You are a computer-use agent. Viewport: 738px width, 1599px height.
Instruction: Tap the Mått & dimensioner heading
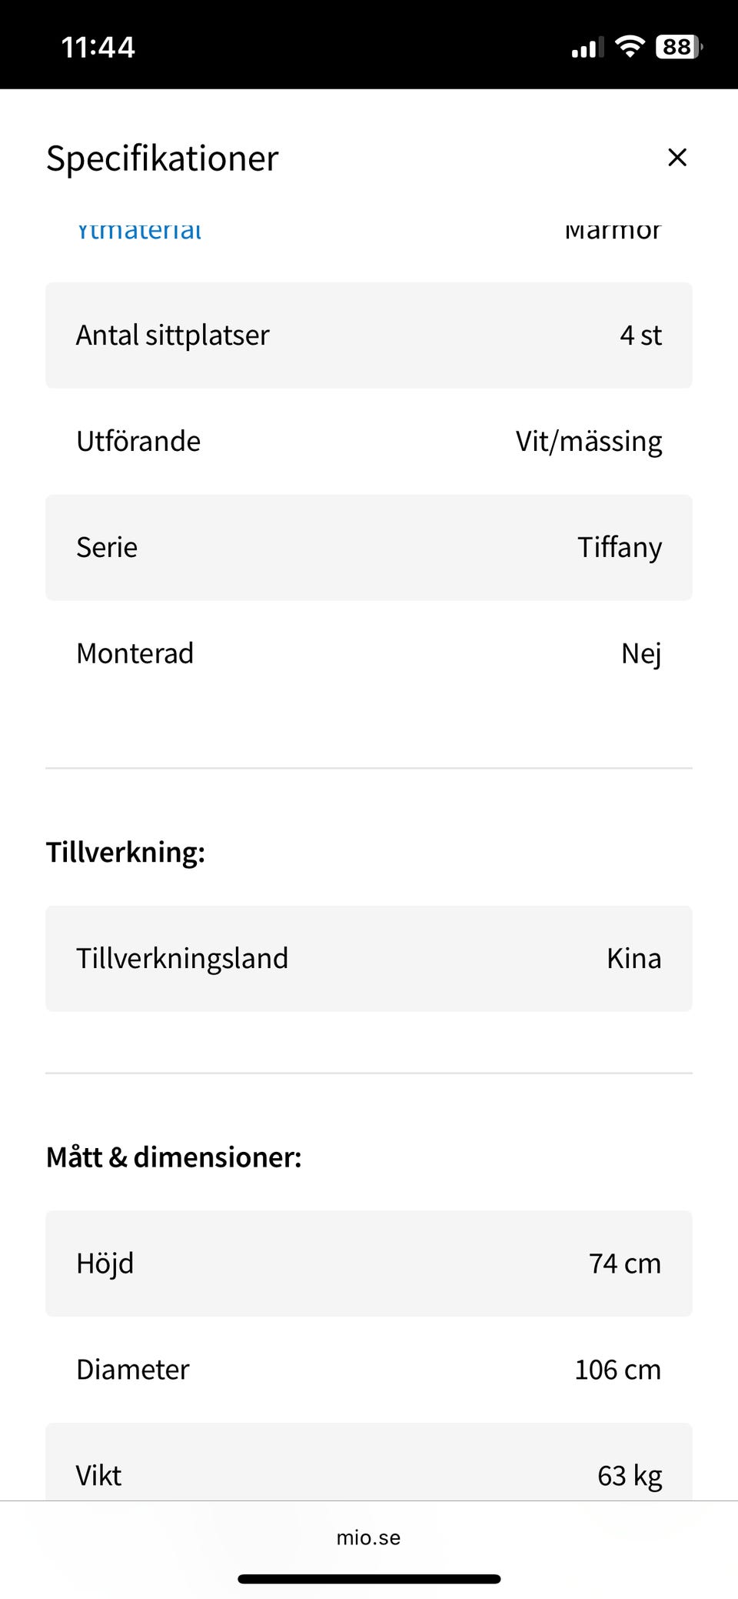pyautogui.click(x=174, y=1157)
